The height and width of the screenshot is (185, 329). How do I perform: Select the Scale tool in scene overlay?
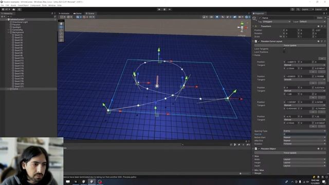61,34
